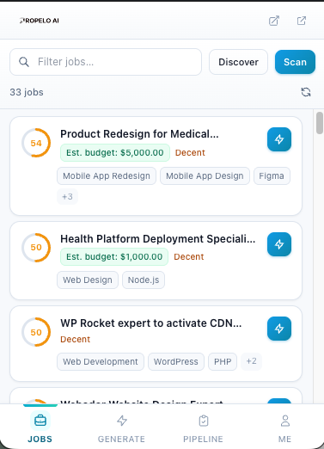Click the Me profile icon
The height and width of the screenshot is (449, 324).
click(285, 421)
